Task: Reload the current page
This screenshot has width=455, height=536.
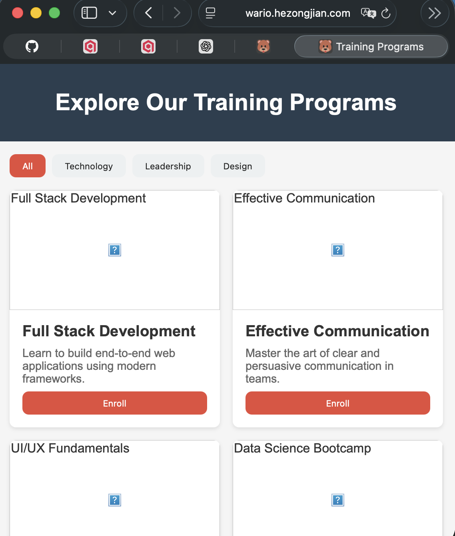Action: 386,13
